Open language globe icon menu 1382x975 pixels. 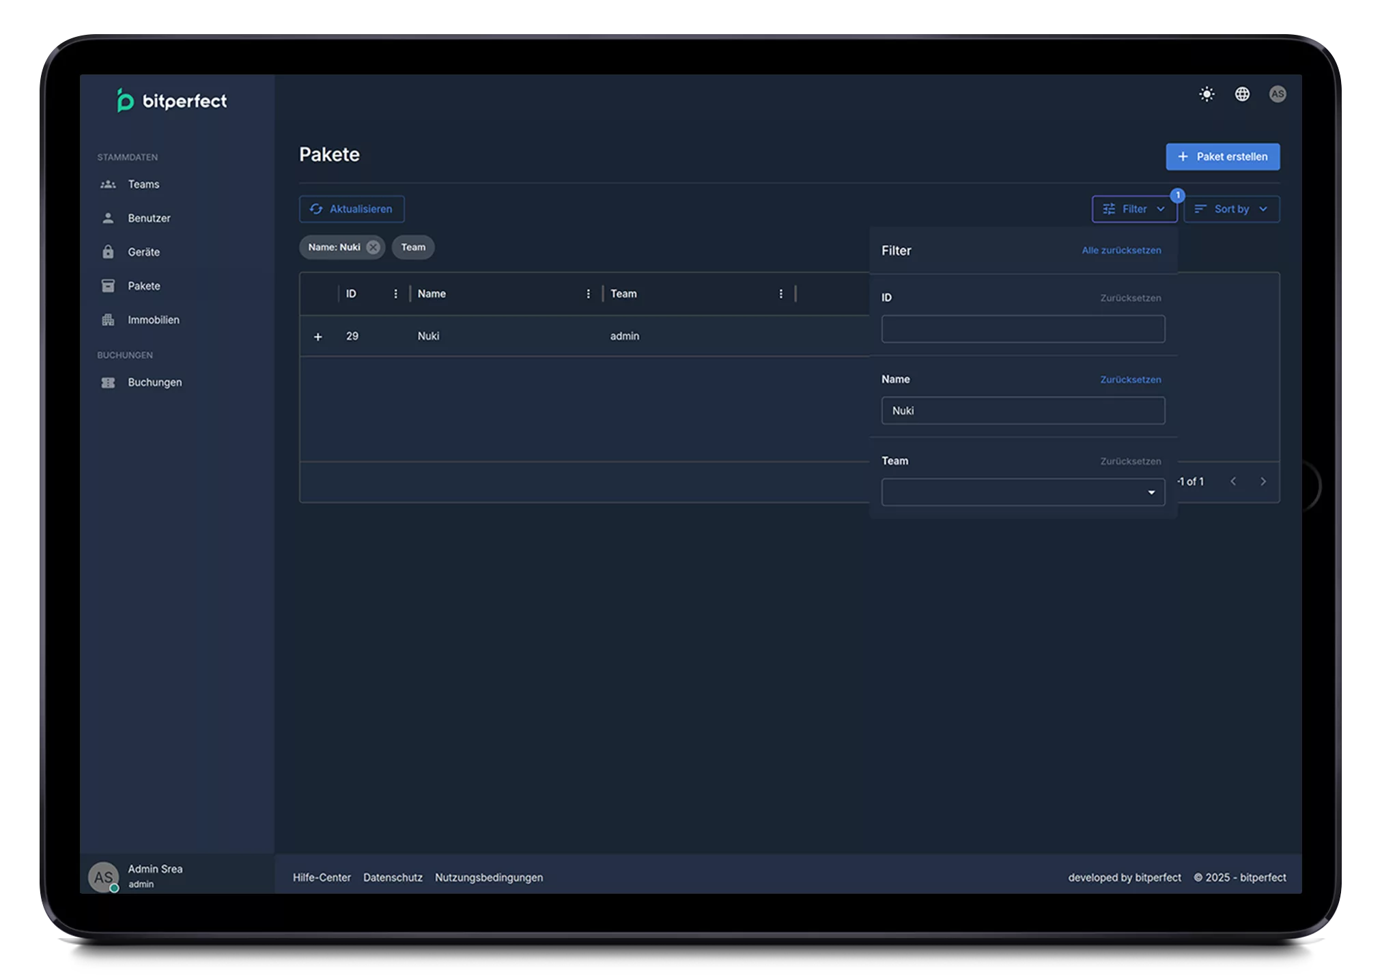click(1242, 94)
